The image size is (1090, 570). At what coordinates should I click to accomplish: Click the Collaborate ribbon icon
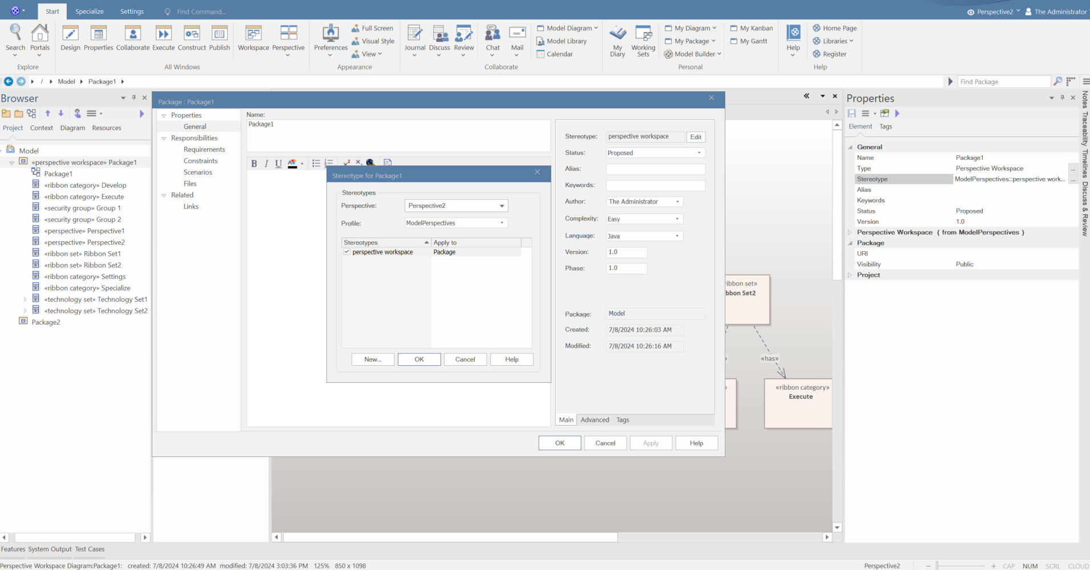[133, 38]
